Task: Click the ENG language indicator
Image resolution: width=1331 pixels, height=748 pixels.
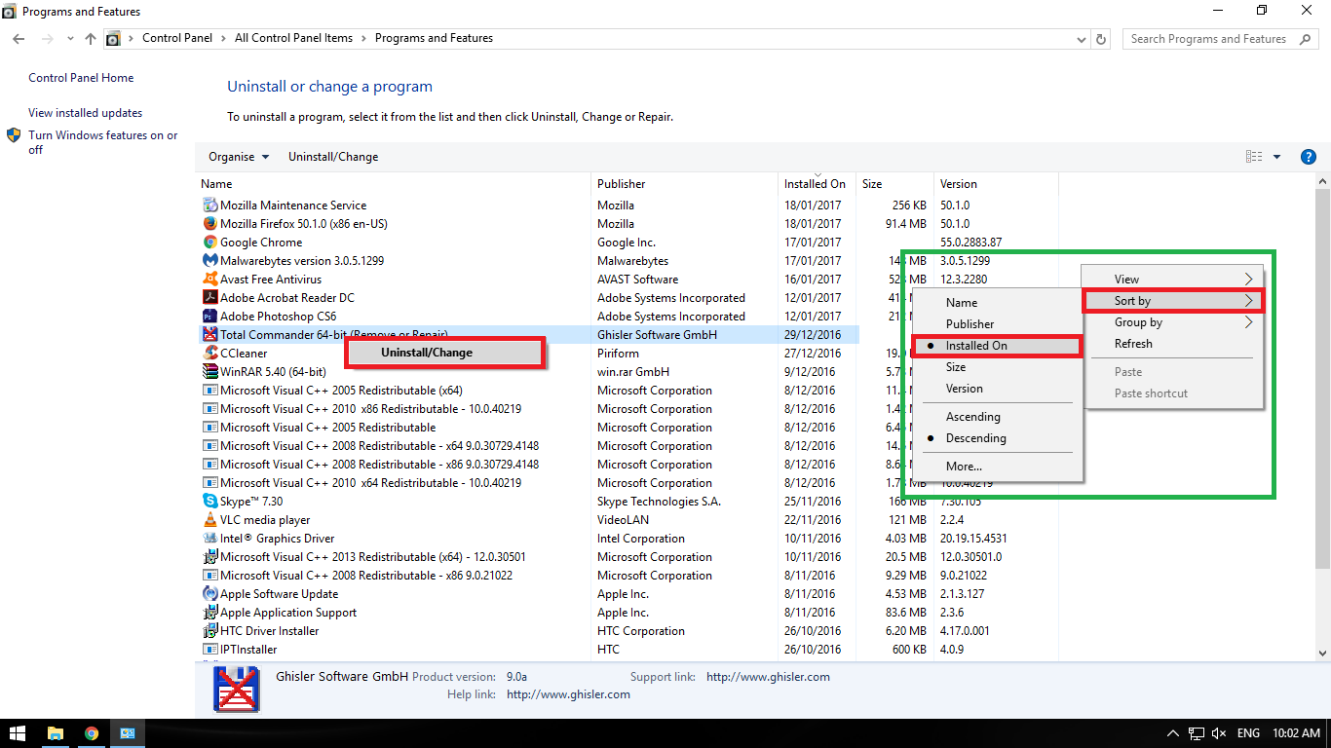Action: [x=1248, y=733]
